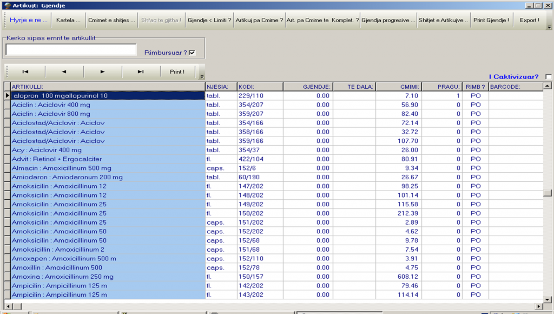Screen dimensions: 554x314
Task: Click the row selector of Aciclin 400 mg
Action: [x=7, y=105]
